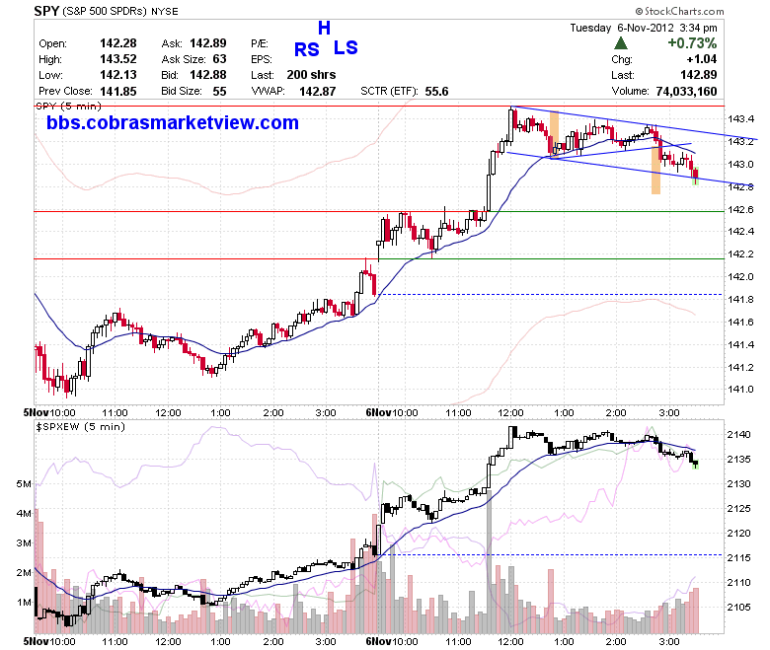Click the Ask Size value 63
Screen dimensions: 770x650
[219, 59]
